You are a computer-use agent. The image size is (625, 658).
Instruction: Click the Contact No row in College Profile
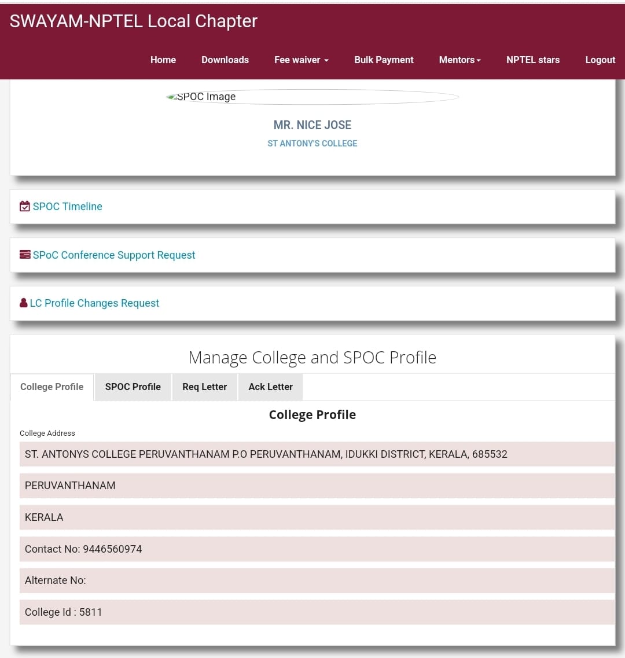click(317, 549)
